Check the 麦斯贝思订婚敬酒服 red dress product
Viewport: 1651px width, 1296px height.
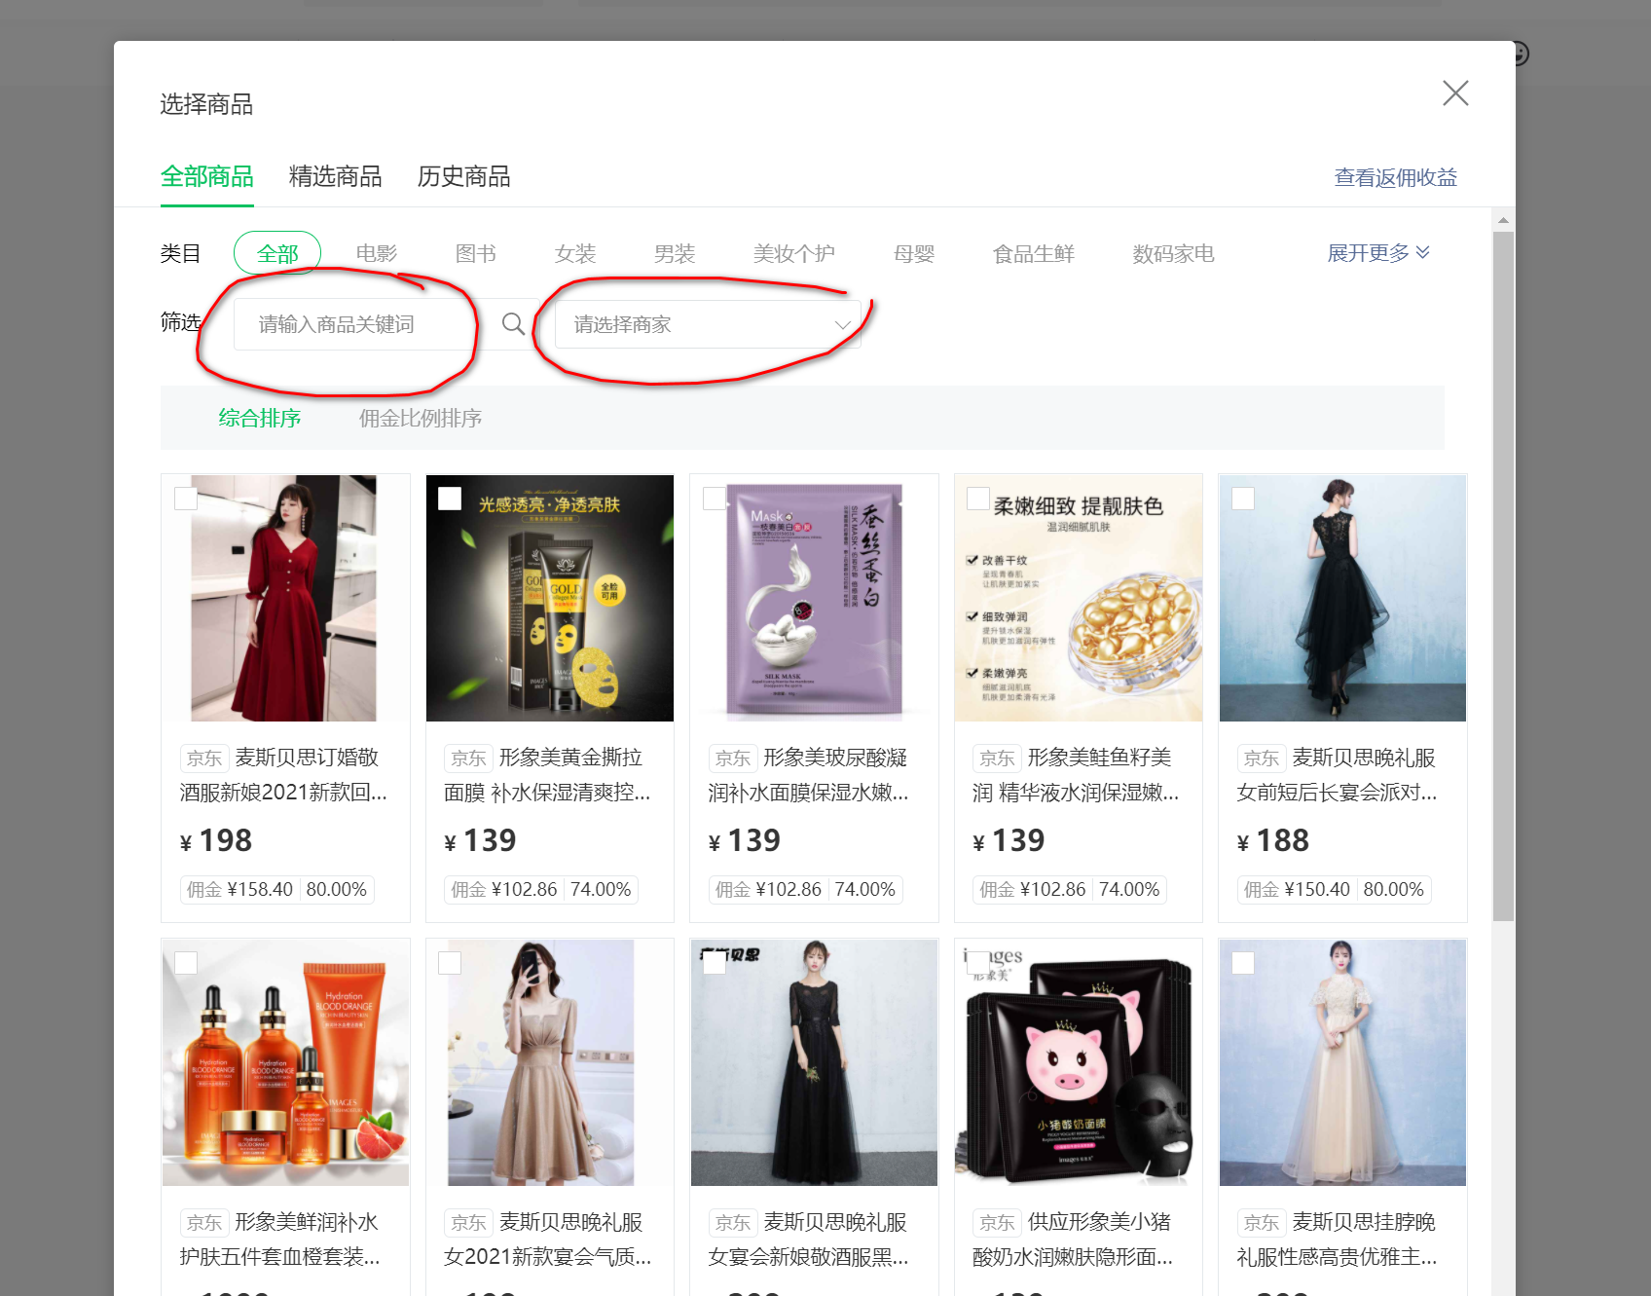point(186,499)
